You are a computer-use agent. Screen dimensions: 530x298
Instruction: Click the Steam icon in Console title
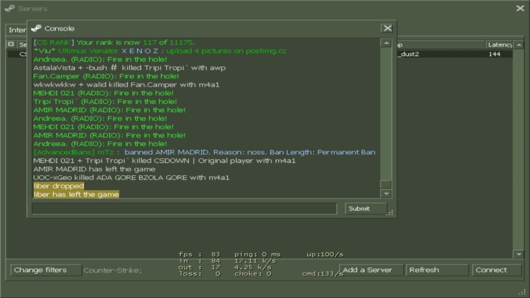point(36,29)
